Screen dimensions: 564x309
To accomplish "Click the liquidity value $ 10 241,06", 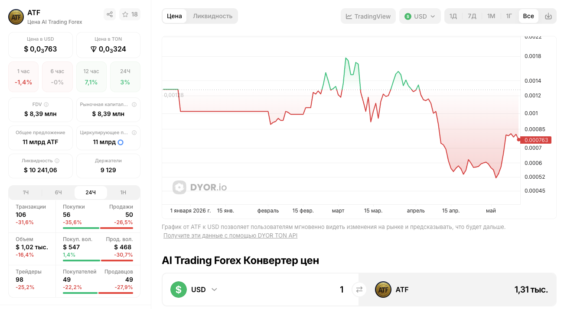I will coord(40,170).
